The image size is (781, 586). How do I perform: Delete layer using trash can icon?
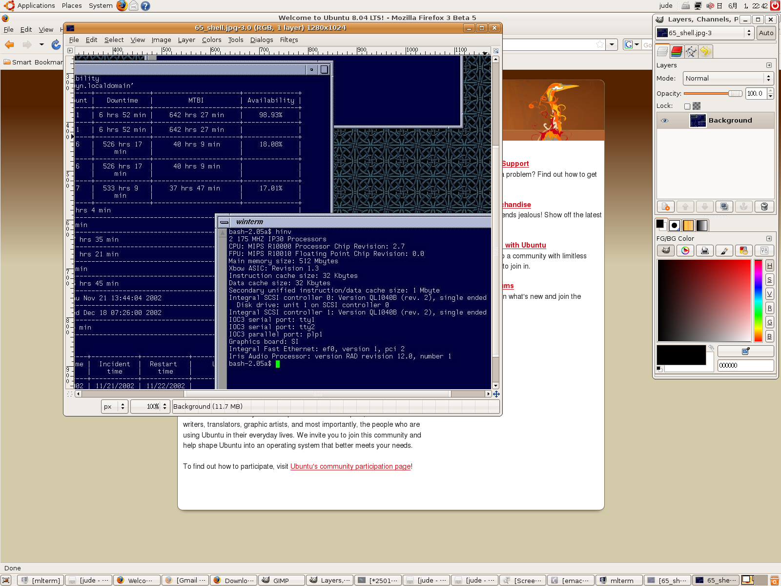pos(764,207)
